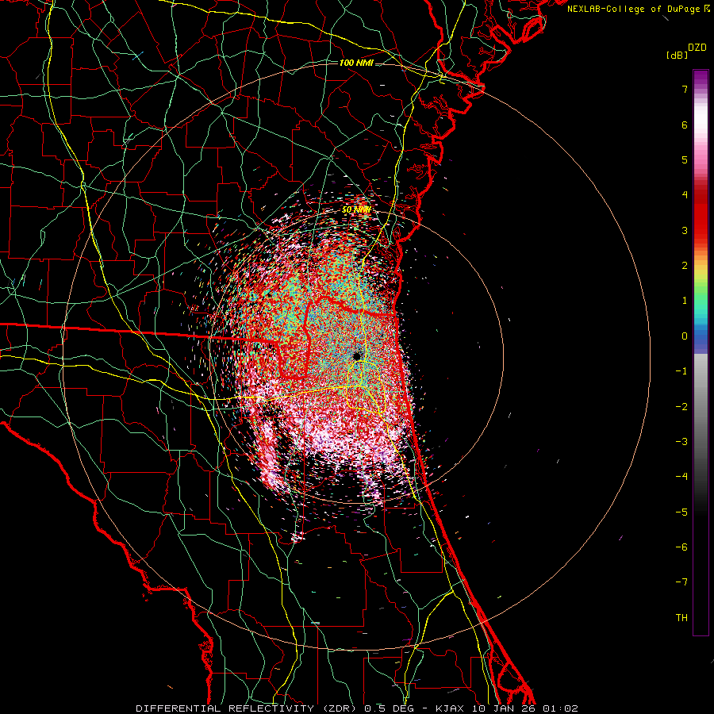Click the DZD legend title
The image size is (714, 714).
[697, 48]
